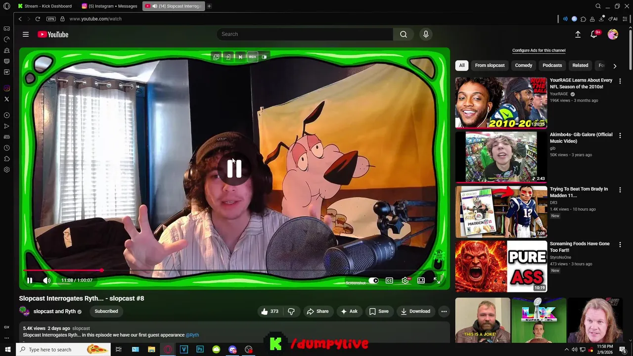Focus the YouTube search field

[305, 34]
